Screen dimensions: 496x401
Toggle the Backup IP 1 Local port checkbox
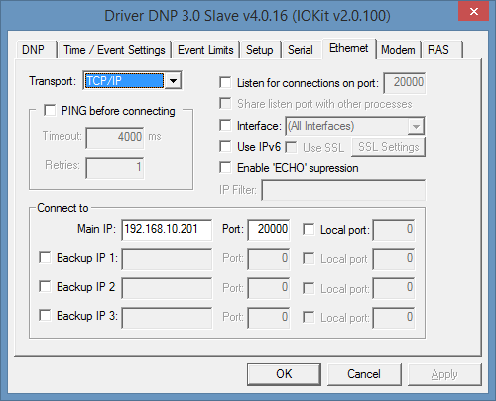point(309,259)
